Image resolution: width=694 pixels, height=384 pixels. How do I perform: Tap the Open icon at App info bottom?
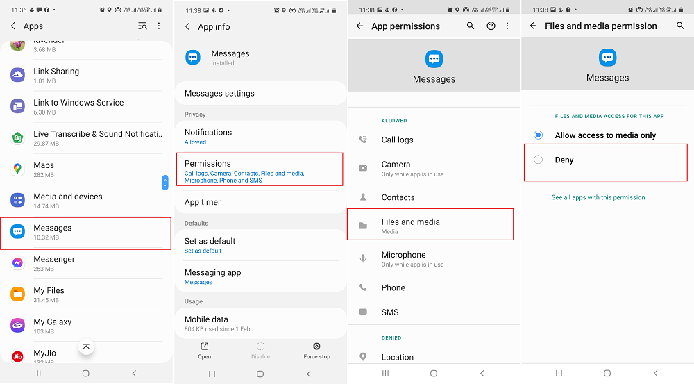[205, 347]
